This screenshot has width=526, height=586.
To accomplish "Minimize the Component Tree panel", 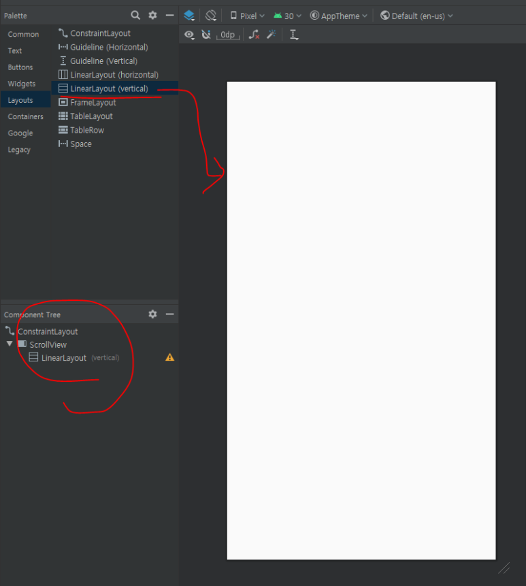I will [169, 314].
